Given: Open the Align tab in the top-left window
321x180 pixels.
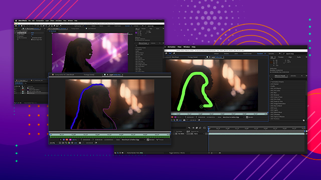Looking at the screenshot, I should tap(150, 28).
